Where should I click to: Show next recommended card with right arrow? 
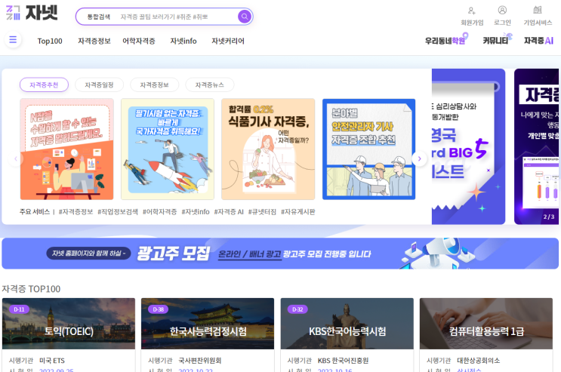click(419, 158)
